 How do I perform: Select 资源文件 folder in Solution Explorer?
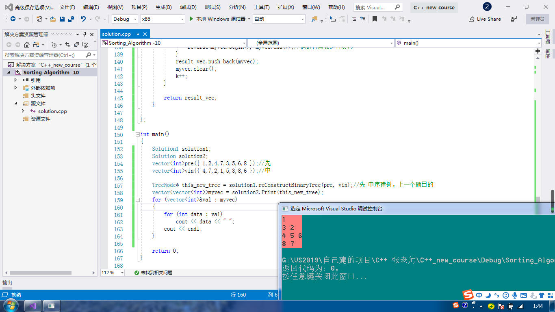tap(41, 119)
